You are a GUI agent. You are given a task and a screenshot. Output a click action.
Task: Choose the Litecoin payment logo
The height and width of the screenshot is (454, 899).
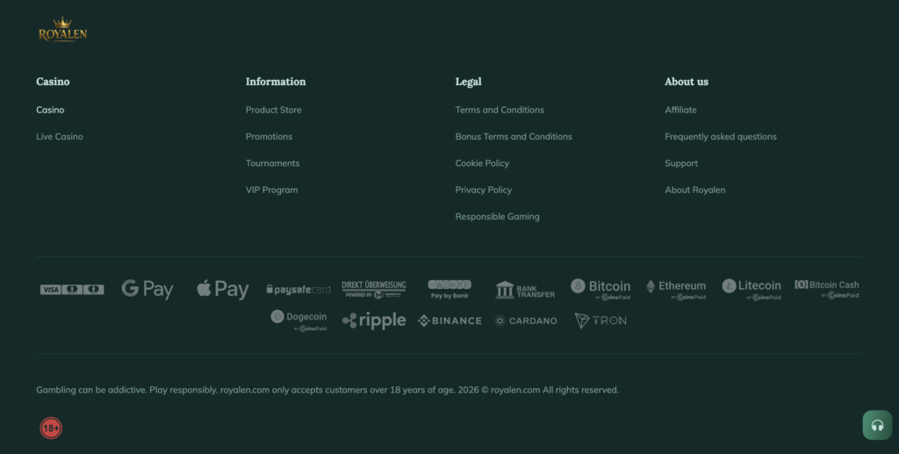point(752,290)
